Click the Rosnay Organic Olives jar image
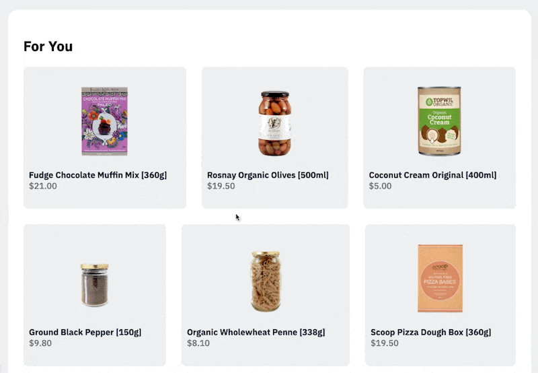The height and width of the screenshot is (373, 538). [x=275, y=123]
